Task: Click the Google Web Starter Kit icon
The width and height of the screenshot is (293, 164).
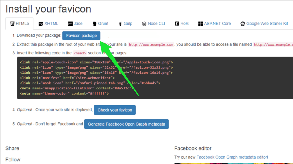Action: point(243,24)
